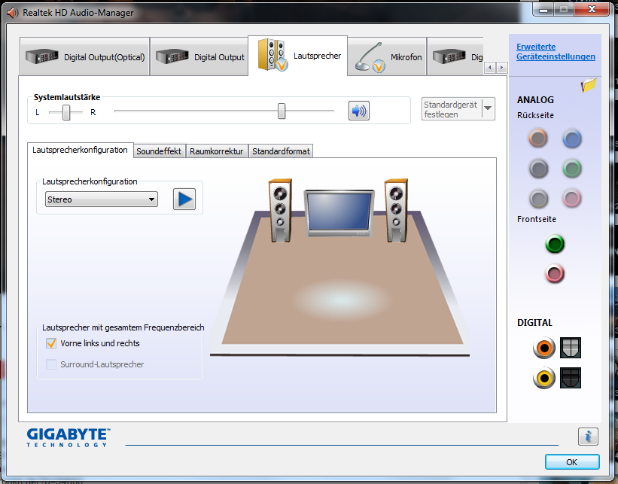Viewport: 618px width, 484px height.
Task: Open the Raumkorrektur sub-tab
Action: (x=216, y=151)
